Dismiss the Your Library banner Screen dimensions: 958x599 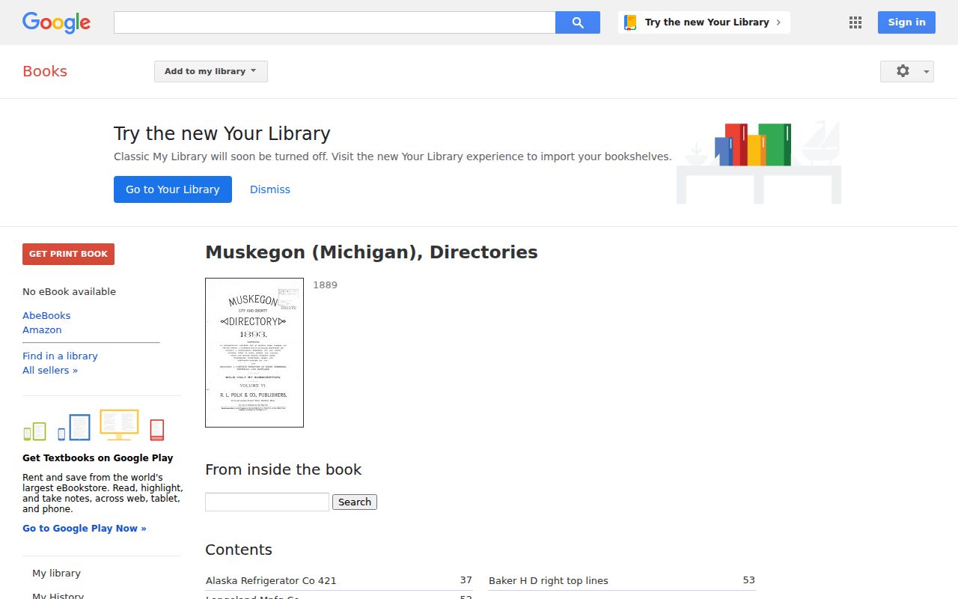pos(270,189)
